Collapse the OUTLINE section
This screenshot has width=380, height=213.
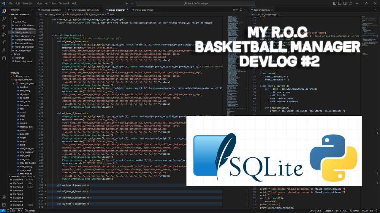(x=9, y=72)
